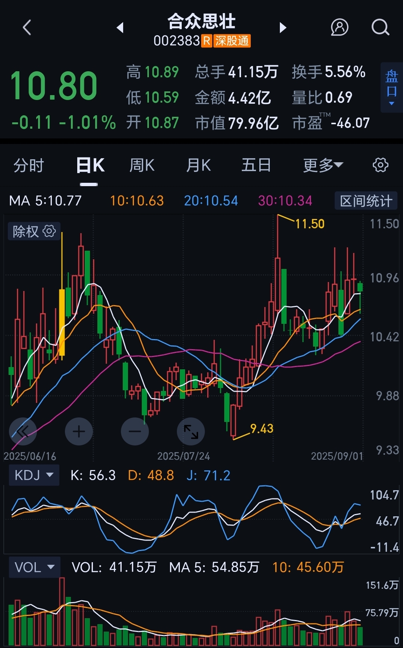Zoom in chart with plus button
This screenshot has width=403, height=648.
click(79, 432)
